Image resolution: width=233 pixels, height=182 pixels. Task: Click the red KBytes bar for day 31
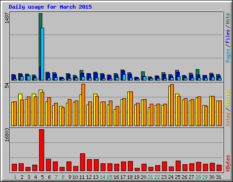219,168
